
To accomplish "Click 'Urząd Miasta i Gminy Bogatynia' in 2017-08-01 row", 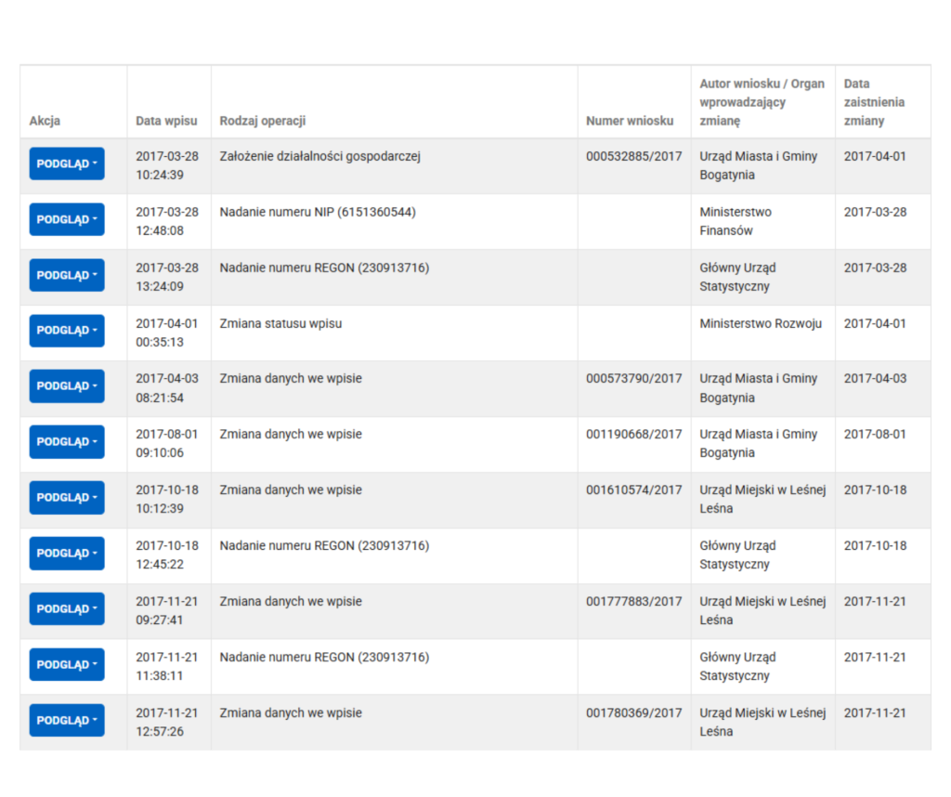I will (x=758, y=443).
